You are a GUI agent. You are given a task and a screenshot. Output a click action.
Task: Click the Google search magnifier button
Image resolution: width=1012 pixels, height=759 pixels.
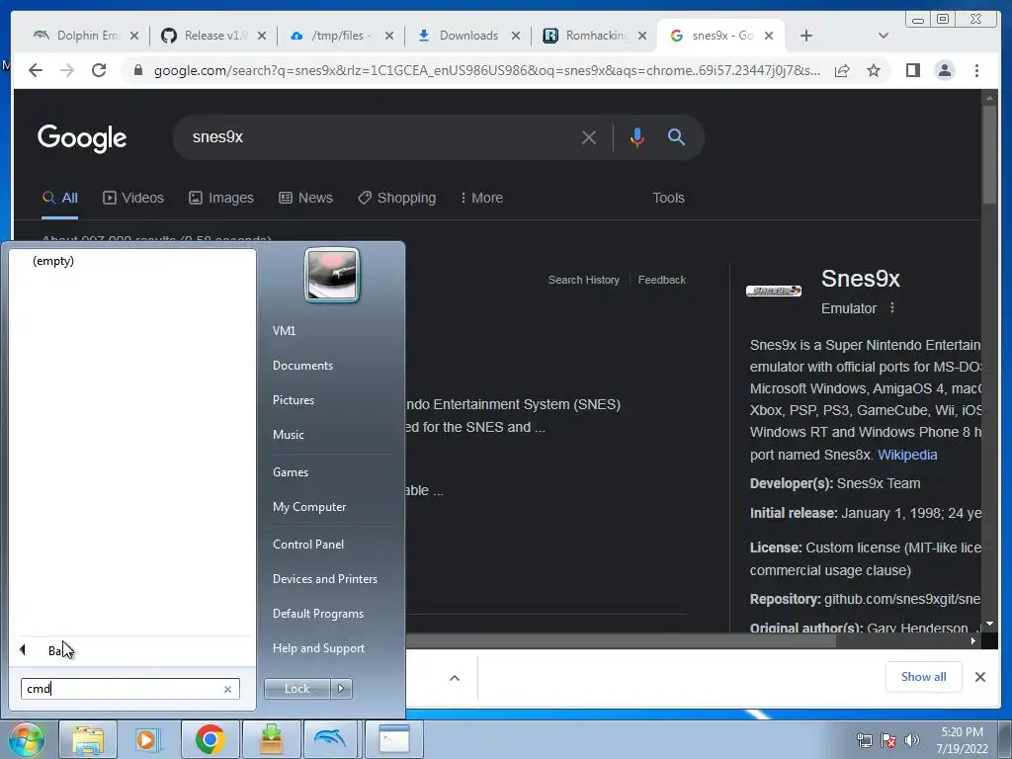coord(676,136)
